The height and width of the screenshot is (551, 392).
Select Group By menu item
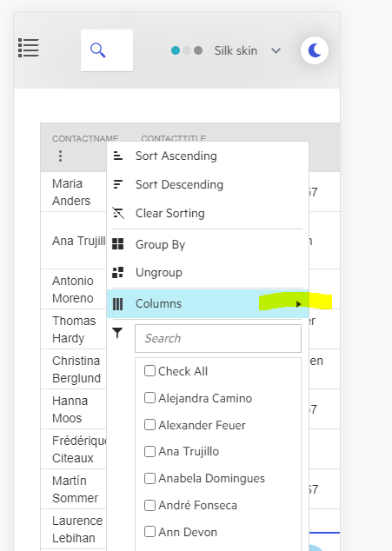click(208, 244)
